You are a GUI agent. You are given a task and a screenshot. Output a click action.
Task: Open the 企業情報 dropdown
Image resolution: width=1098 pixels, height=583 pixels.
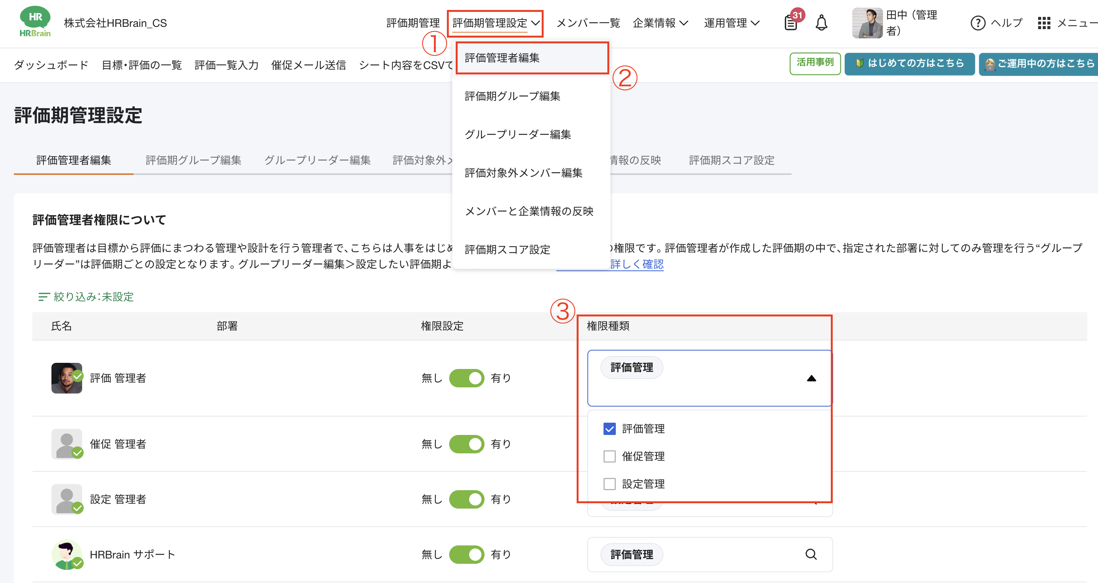click(660, 23)
